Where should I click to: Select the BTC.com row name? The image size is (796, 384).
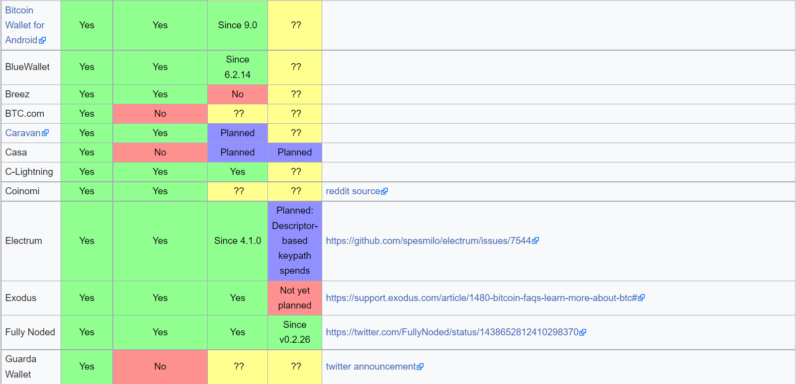25,114
